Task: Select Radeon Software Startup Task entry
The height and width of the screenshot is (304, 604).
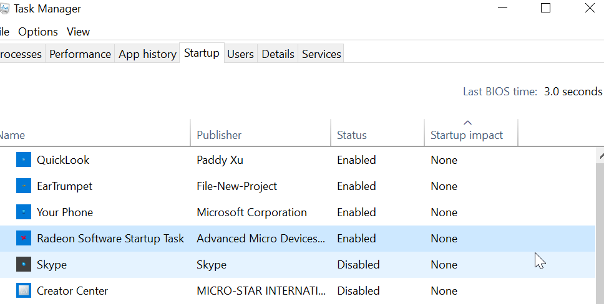Action: [x=110, y=238]
